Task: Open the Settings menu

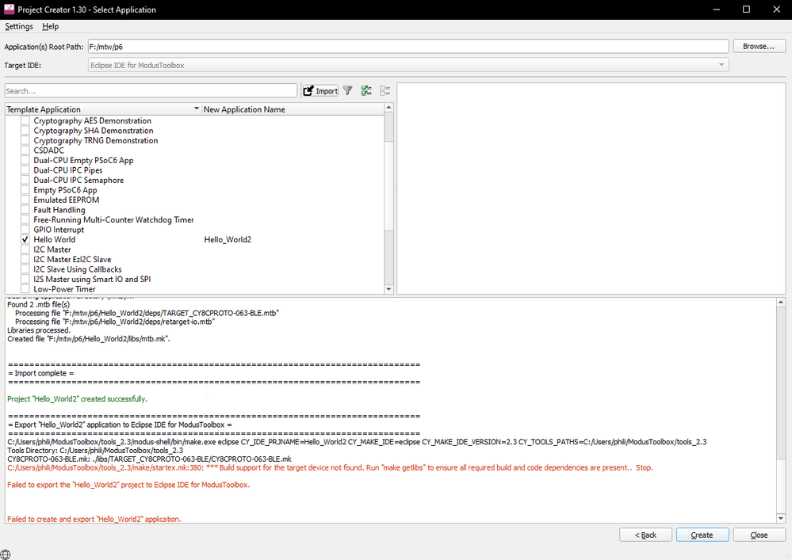Action: click(18, 26)
